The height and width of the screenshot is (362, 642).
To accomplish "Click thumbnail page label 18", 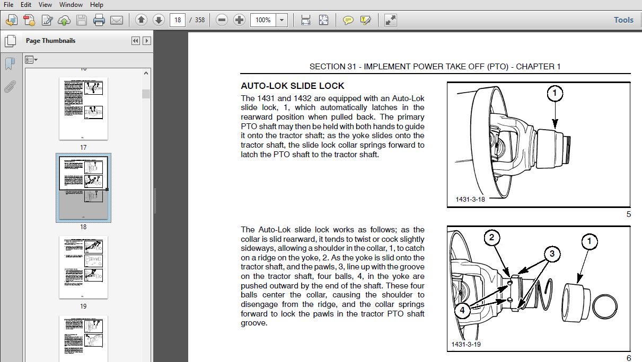I will coord(83,227).
